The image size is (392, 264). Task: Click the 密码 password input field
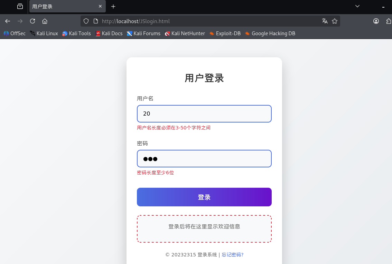pyautogui.click(x=204, y=159)
